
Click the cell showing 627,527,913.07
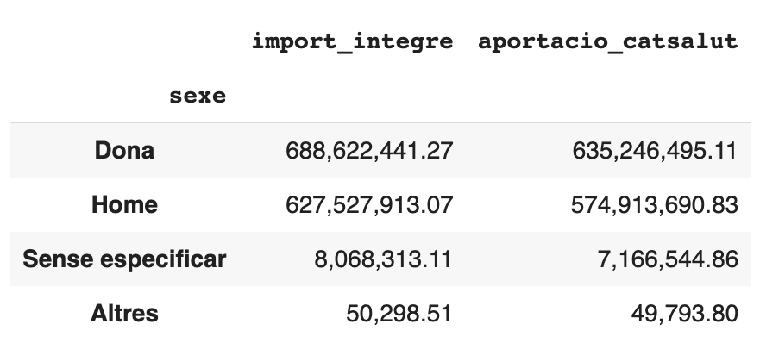[369, 204]
